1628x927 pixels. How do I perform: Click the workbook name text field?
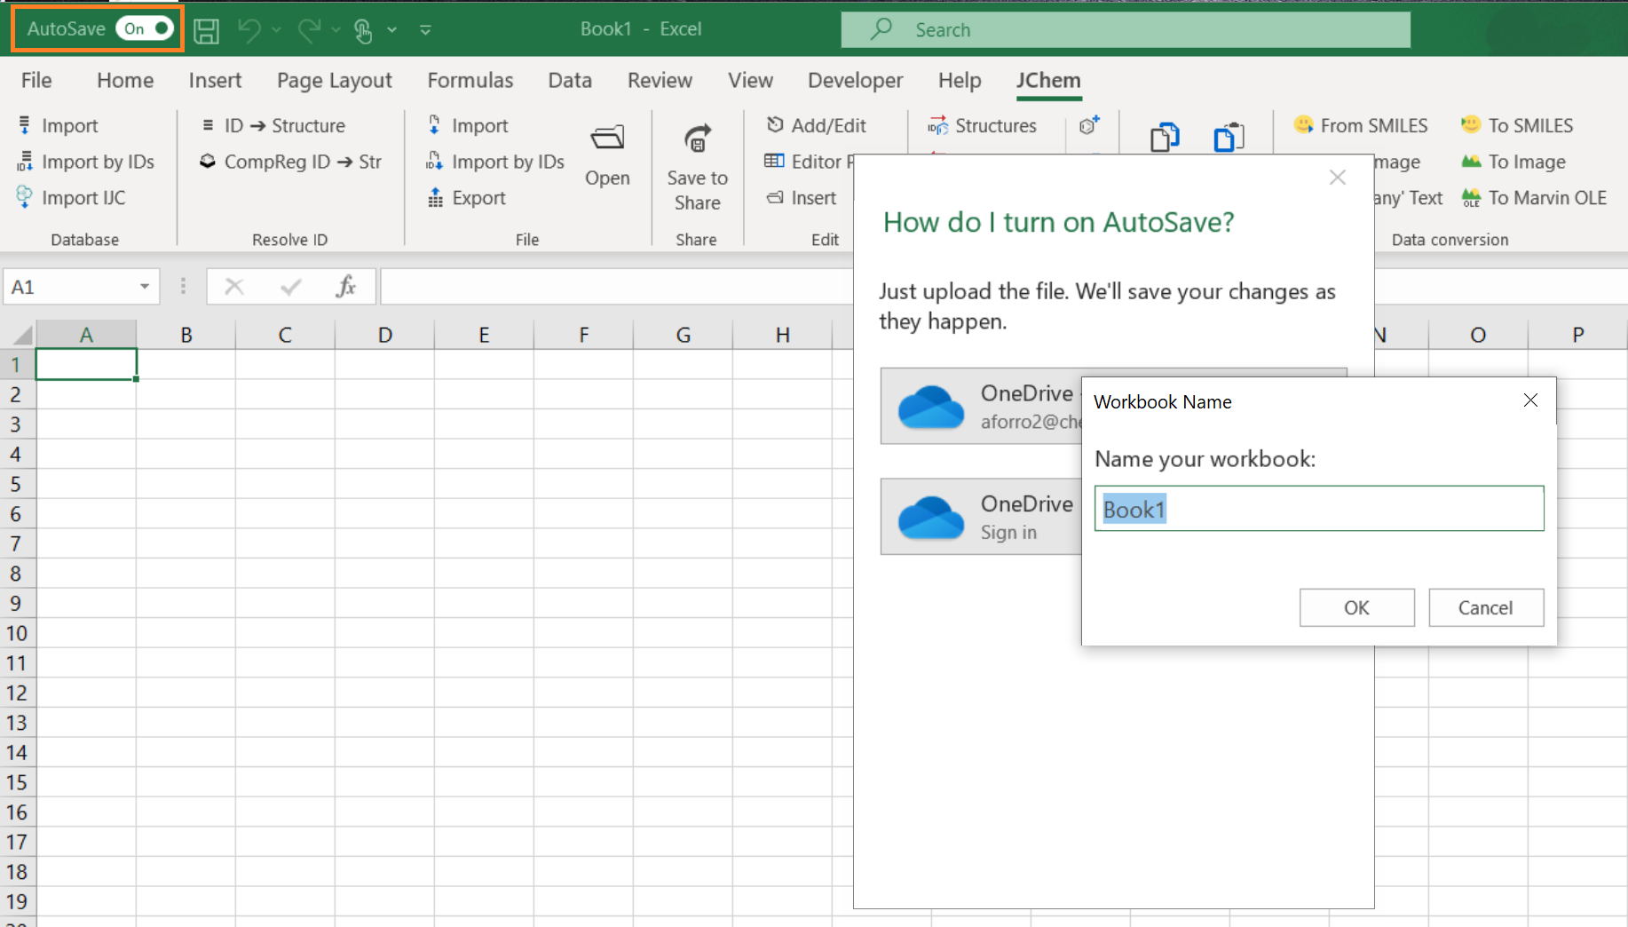click(x=1318, y=509)
